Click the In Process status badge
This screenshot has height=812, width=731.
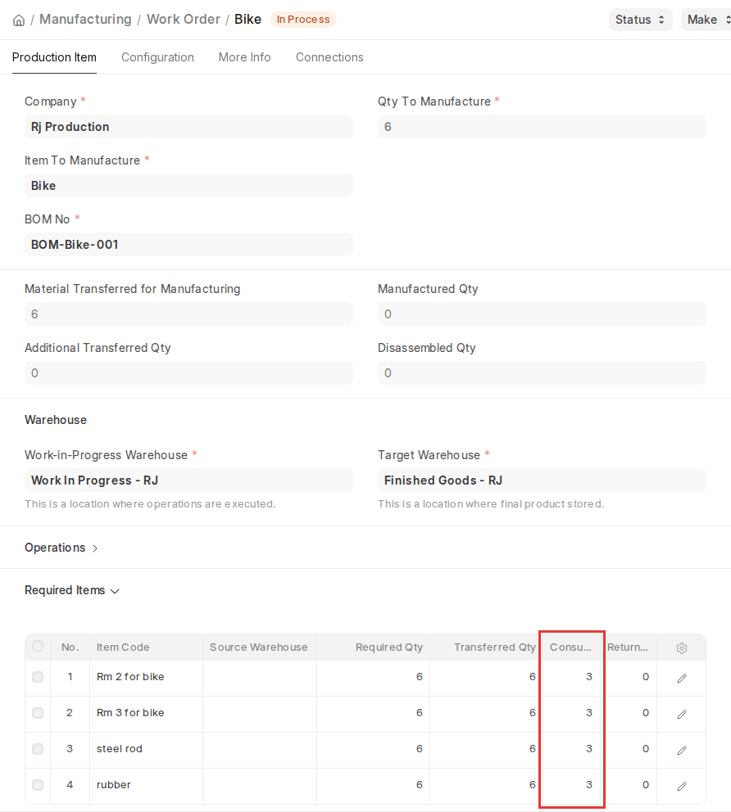tap(303, 20)
